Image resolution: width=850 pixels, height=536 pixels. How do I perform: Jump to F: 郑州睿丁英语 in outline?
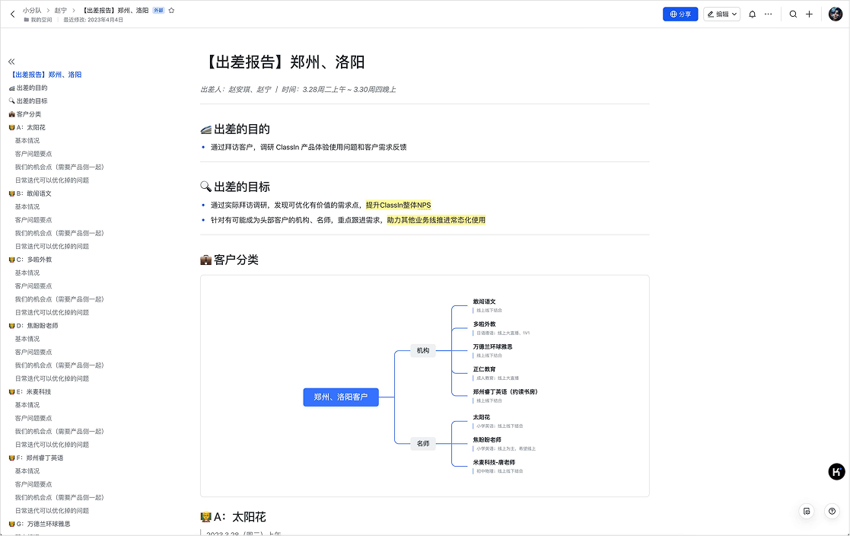37,458
